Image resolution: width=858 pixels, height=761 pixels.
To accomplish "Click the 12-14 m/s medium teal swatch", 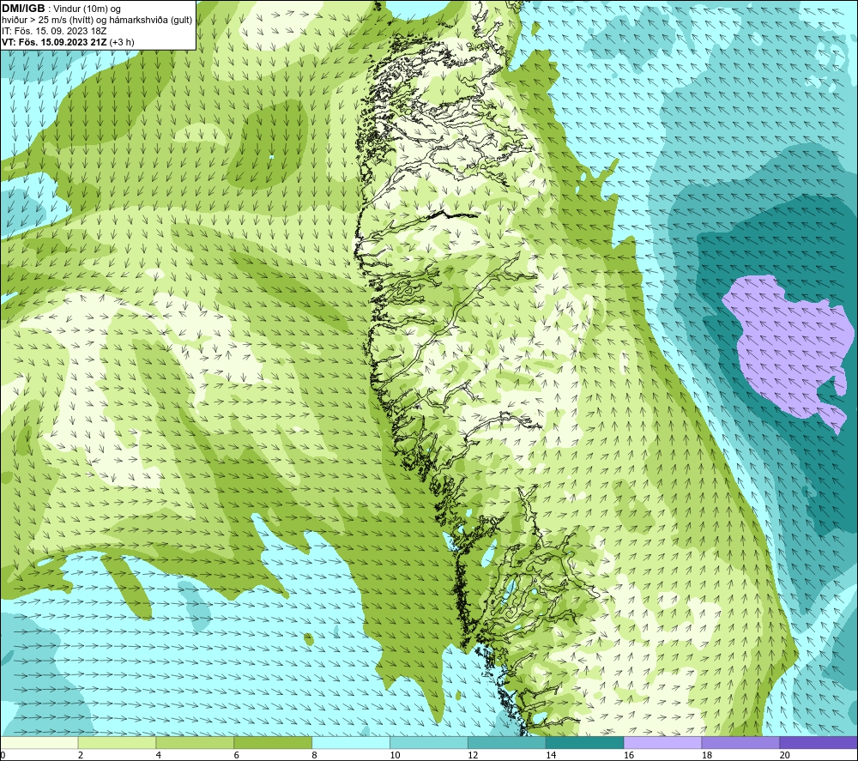I will pyautogui.click(x=507, y=742).
